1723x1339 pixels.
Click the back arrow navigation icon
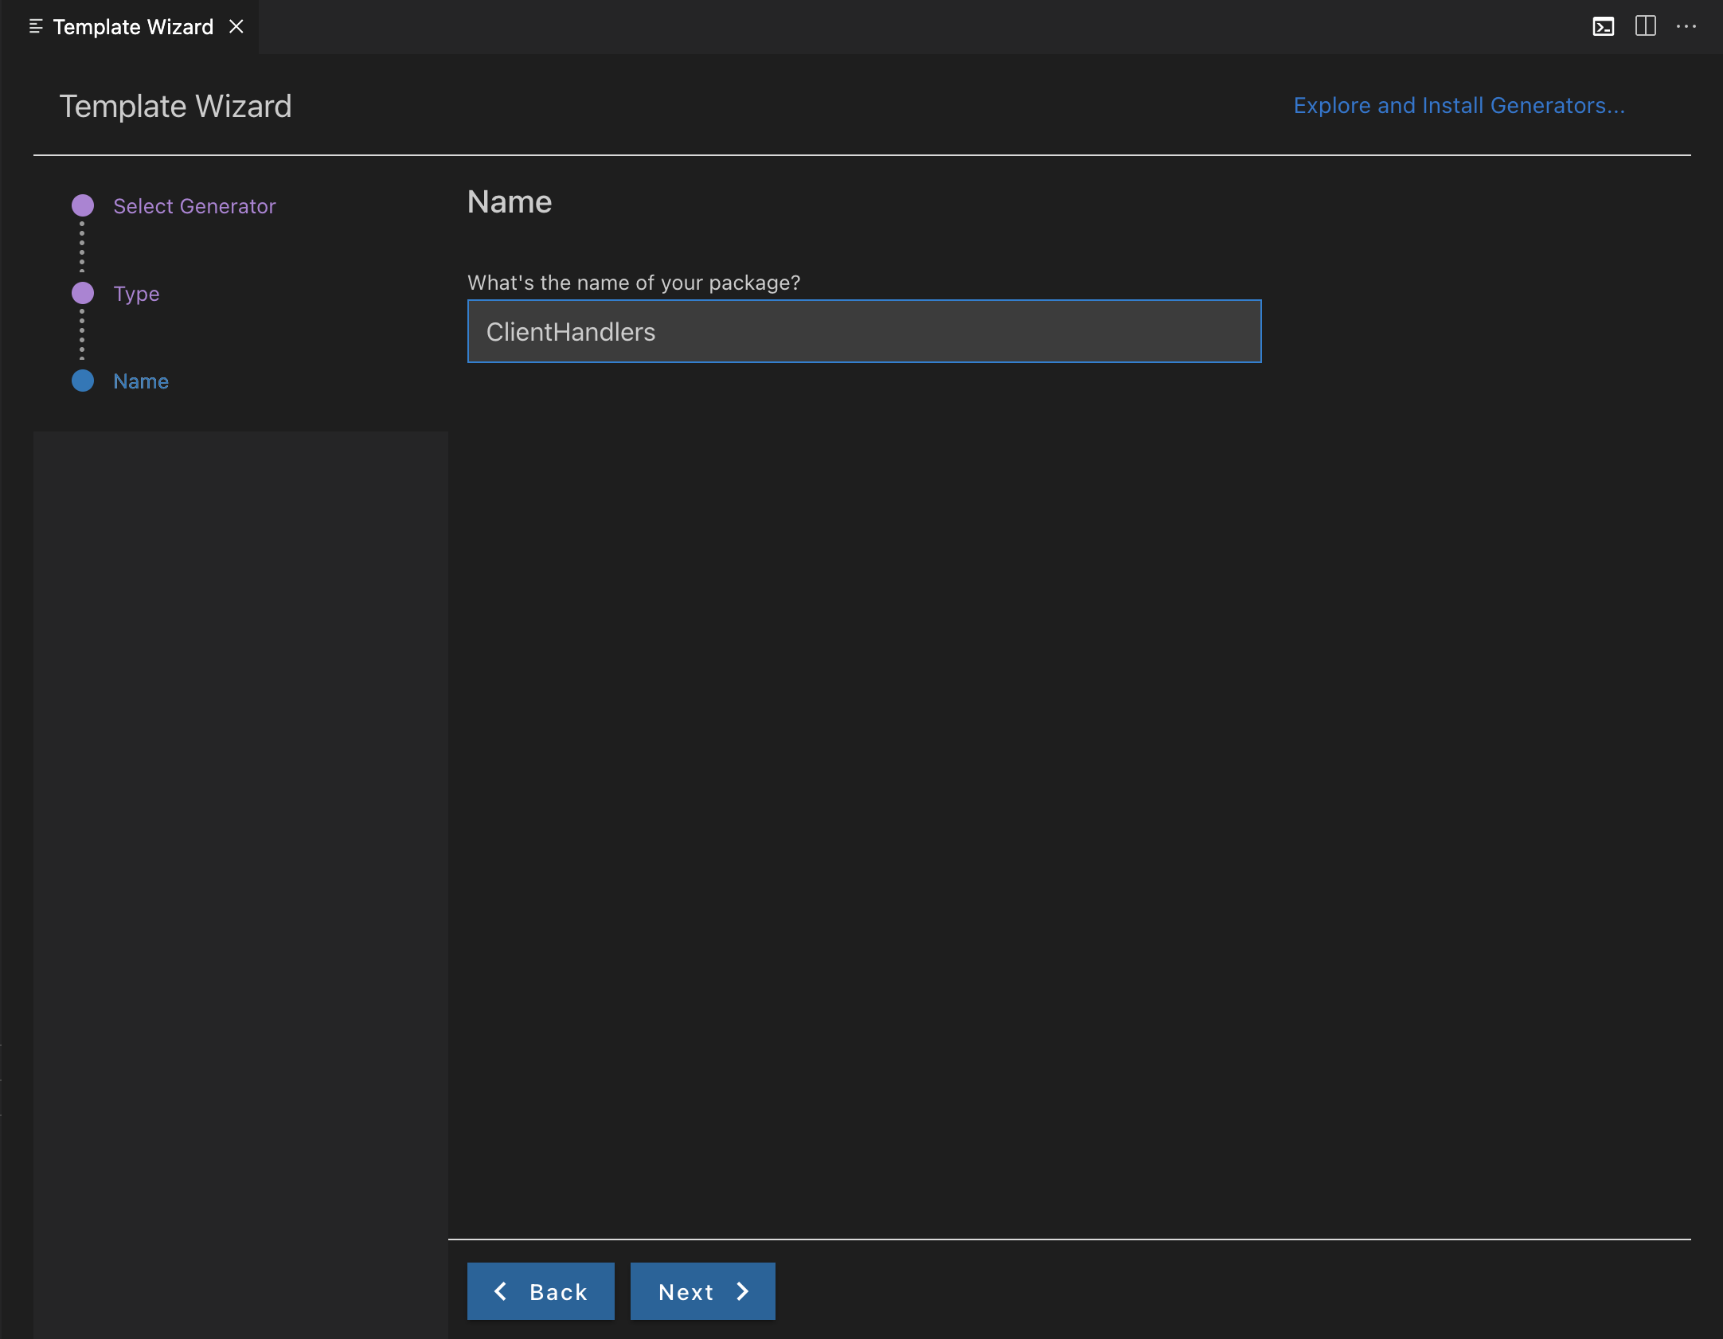click(x=501, y=1290)
